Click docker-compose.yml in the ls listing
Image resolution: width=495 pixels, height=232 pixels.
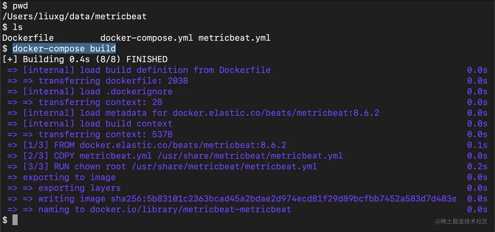(x=147, y=38)
